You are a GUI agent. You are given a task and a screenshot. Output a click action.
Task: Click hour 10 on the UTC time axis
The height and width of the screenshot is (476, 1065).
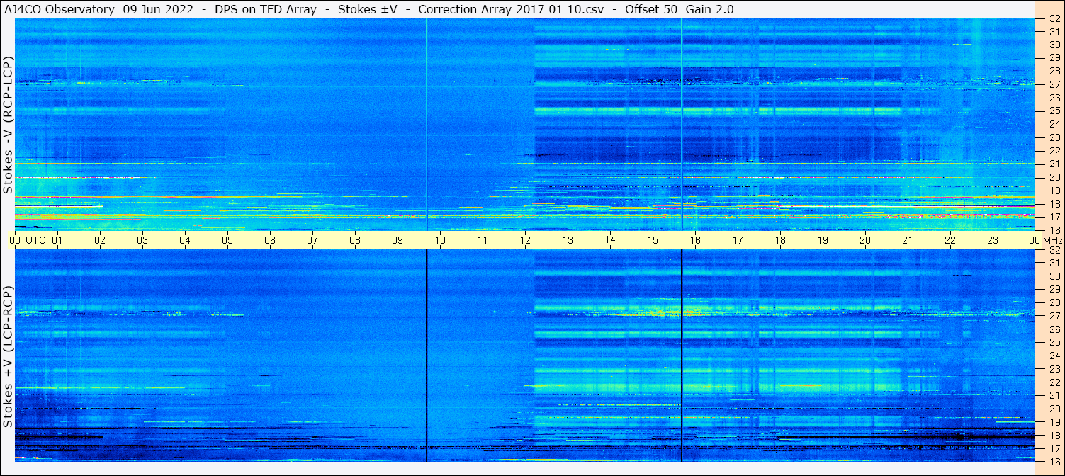click(440, 240)
